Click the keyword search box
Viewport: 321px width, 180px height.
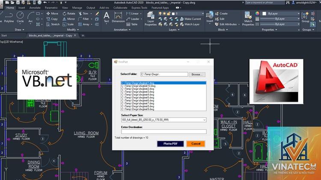click(x=265, y=3)
